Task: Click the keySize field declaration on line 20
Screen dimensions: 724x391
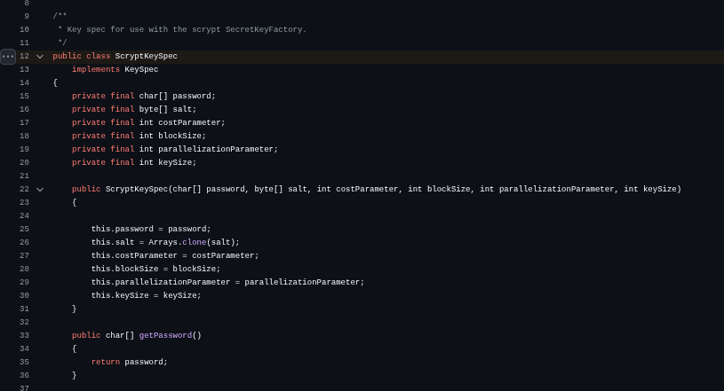Action: pyautogui.click(x=134, y=162)
